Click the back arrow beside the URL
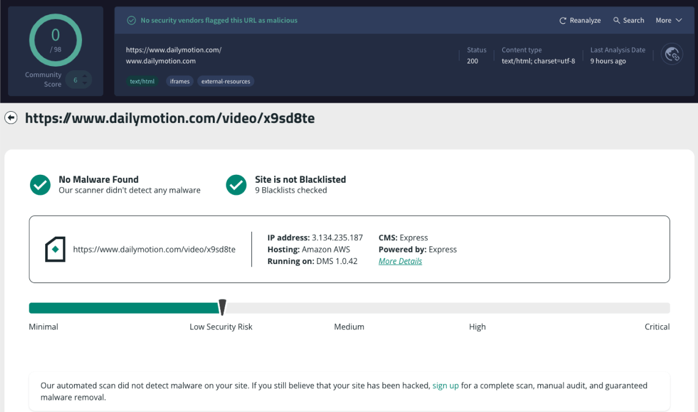This screenshot has width=698, height=412. (10, 117)
